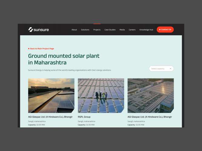Click the Sunsure Energy description sentence
This screenshot has height=151, width=202.
tap(70, 70)
